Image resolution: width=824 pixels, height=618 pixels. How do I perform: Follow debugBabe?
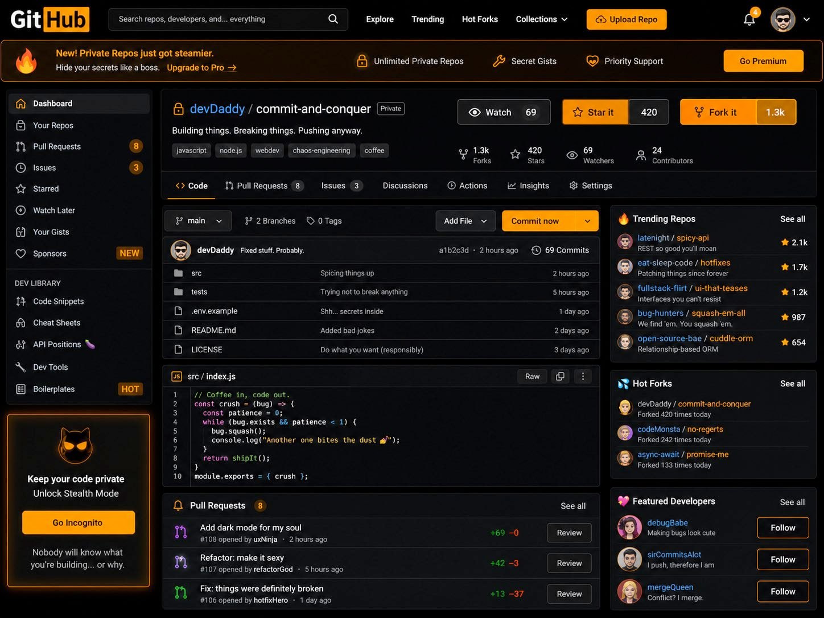click(783, 528)
